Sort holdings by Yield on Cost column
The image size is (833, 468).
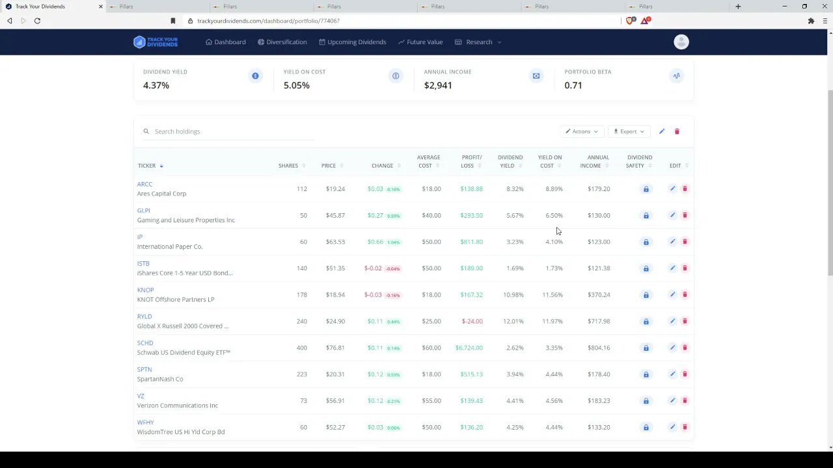550,161
